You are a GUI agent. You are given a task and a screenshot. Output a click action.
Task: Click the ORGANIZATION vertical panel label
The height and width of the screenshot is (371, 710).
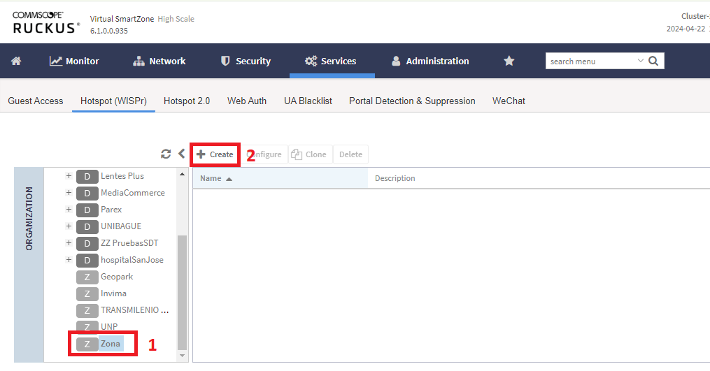click(x=29, y=219)
